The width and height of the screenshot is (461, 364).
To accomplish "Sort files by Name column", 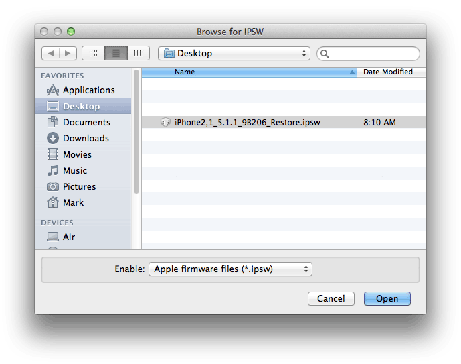I will pos(248,72).
